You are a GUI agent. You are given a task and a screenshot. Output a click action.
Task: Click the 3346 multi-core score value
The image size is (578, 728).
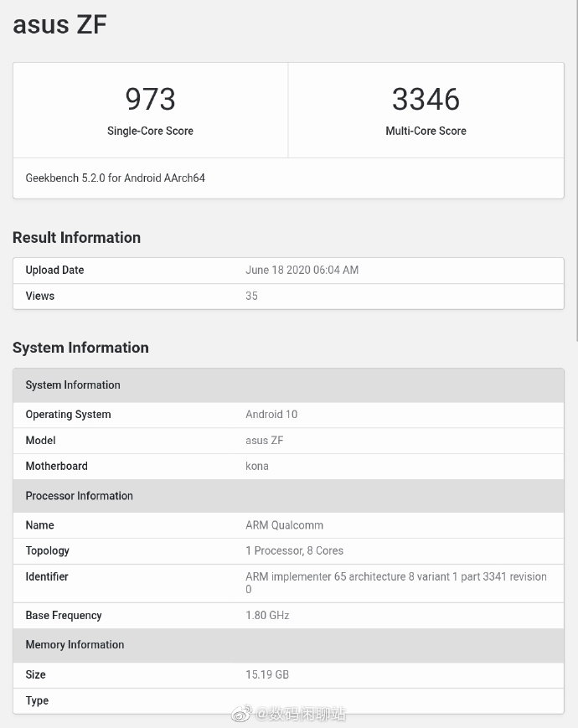[x=426, y=100]
